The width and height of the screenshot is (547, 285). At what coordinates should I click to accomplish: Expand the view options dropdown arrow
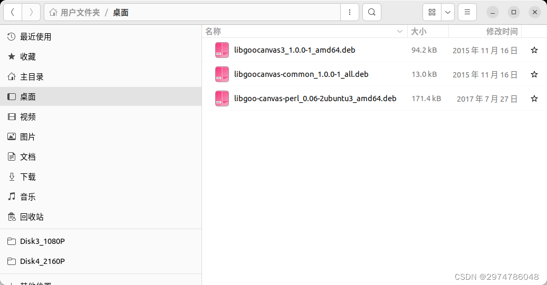(x=448, y=13)
